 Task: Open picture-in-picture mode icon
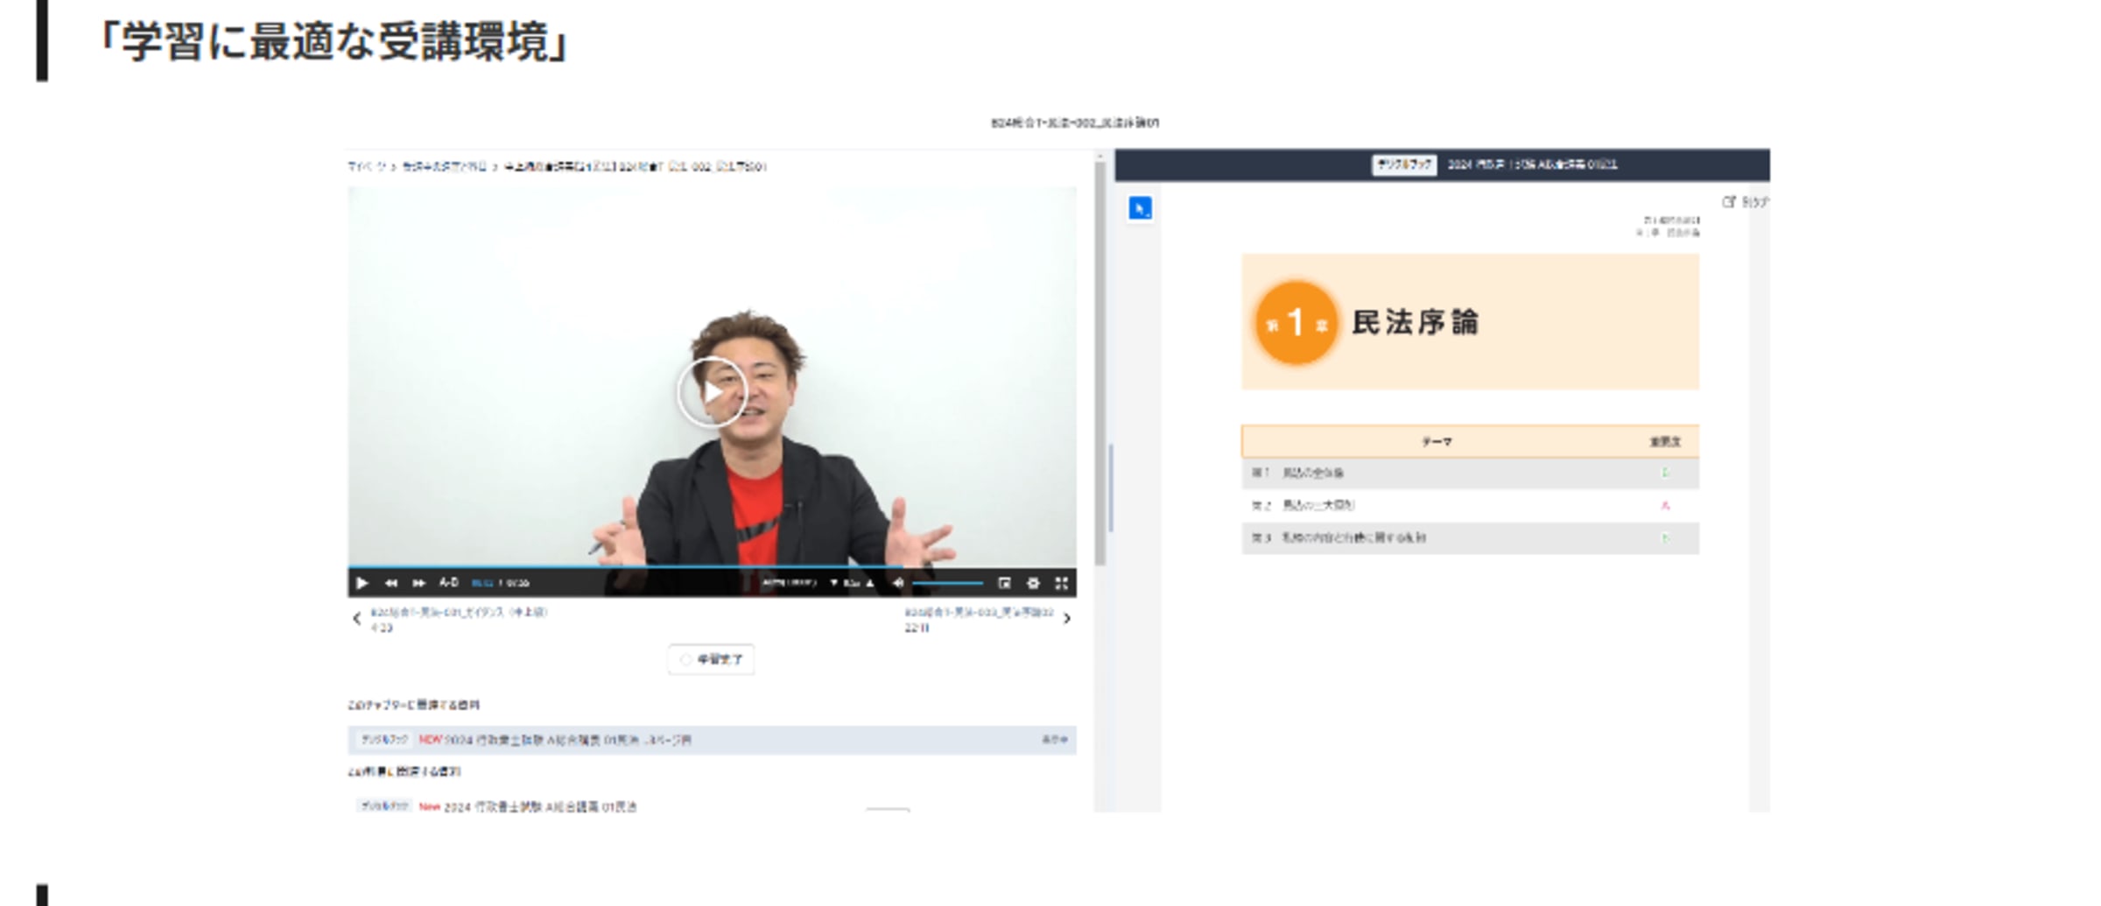coord(1004,583)
